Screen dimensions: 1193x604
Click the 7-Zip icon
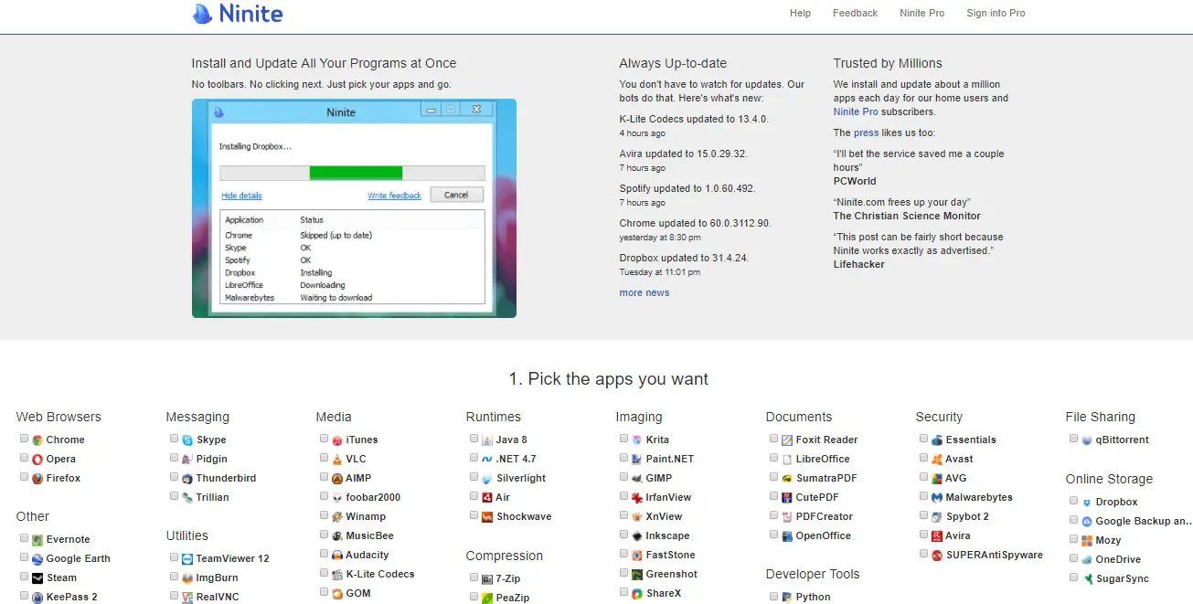point(487,579)
